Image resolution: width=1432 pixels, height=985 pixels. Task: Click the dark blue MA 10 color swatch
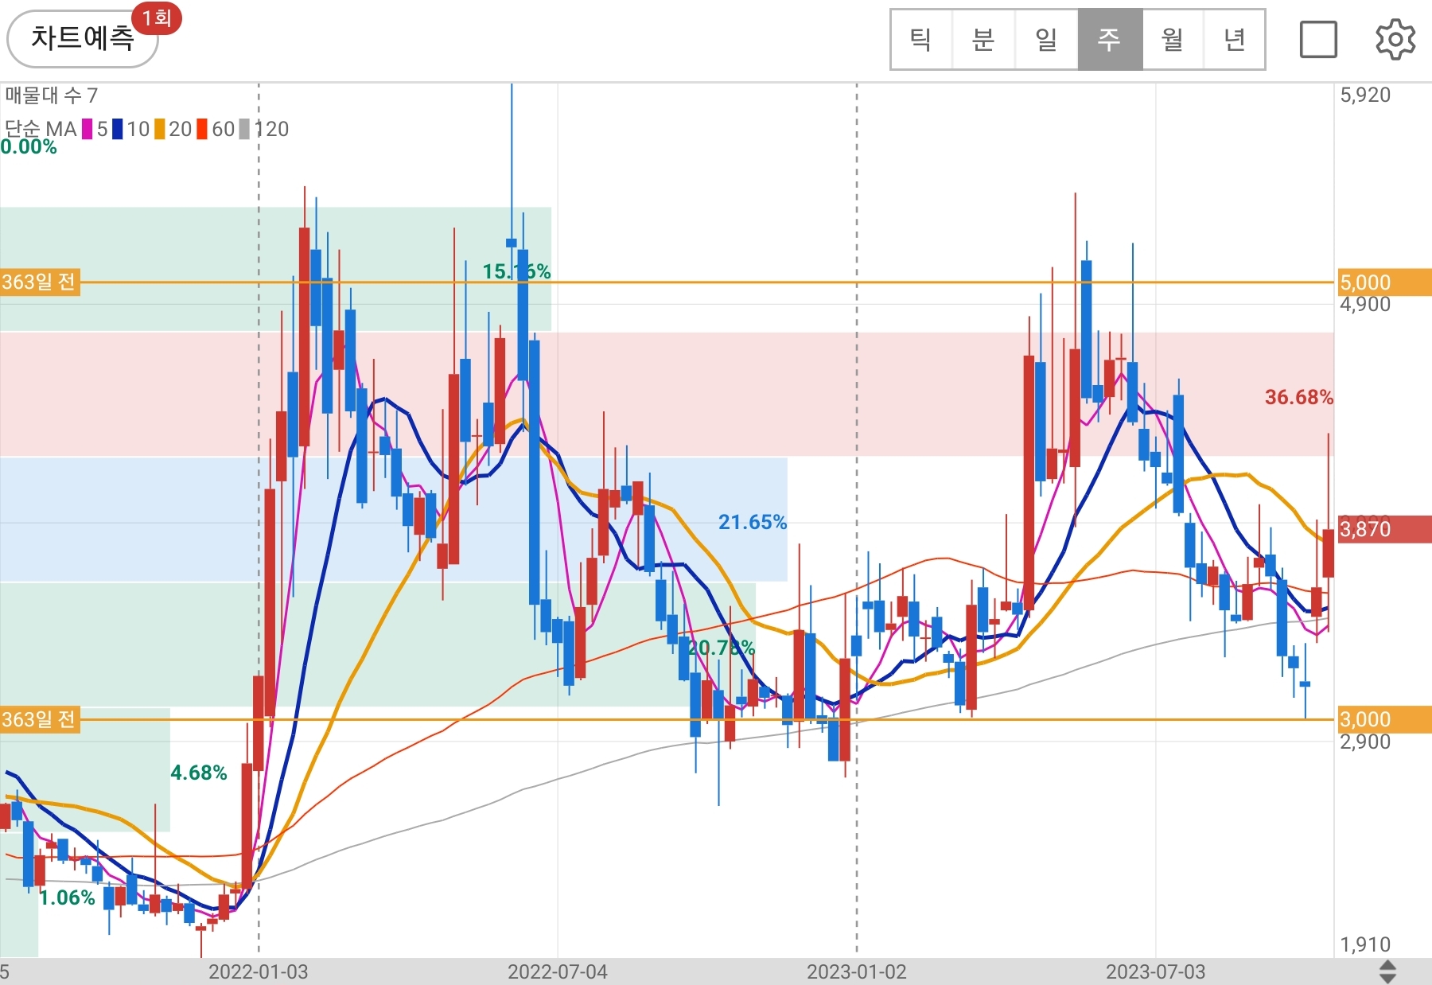click(118, 129)
